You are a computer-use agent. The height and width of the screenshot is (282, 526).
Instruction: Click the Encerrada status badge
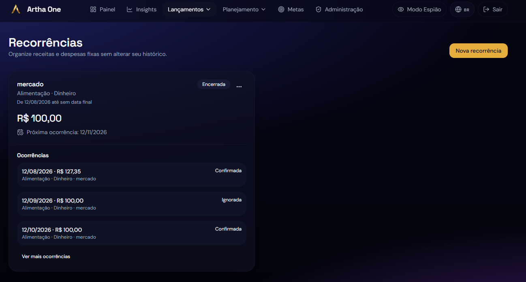[x=214, y=84]
